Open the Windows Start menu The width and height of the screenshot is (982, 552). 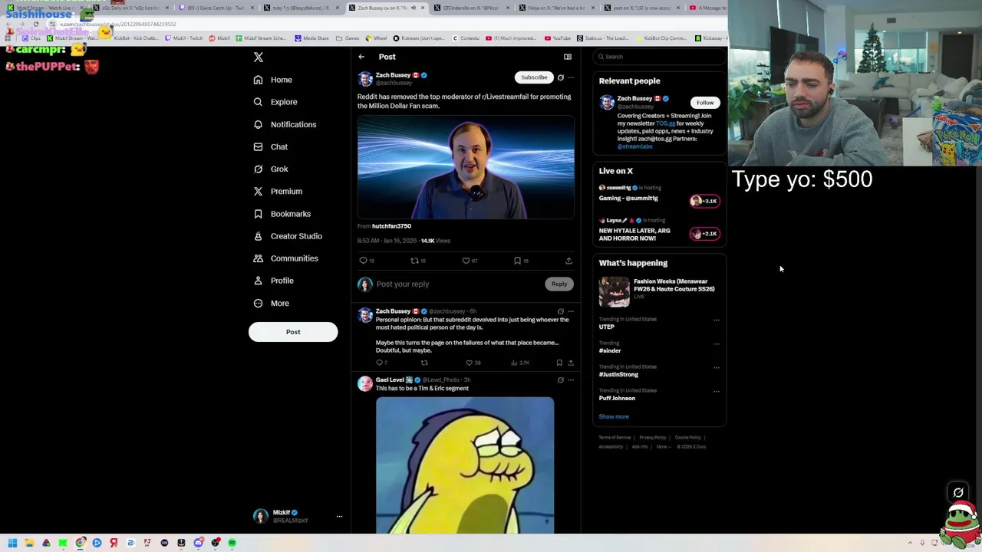point(12,543)
